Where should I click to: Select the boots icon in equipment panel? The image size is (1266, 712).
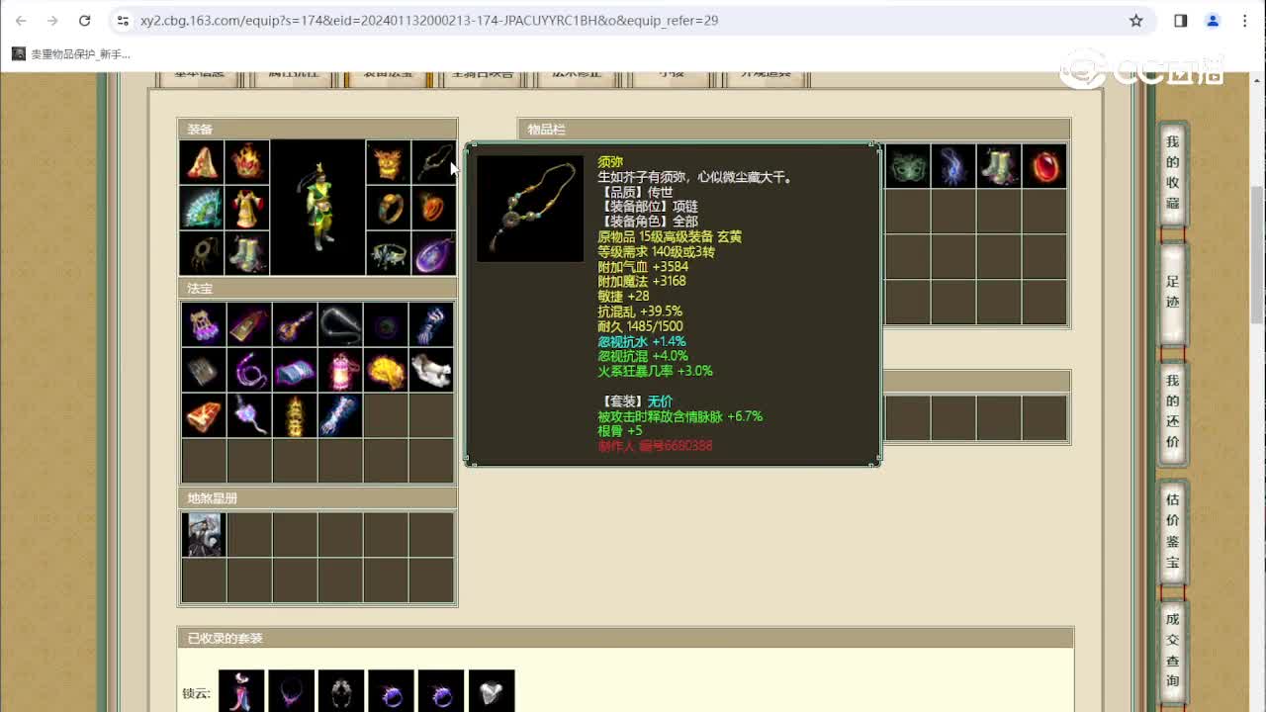[x=247, y=253]
